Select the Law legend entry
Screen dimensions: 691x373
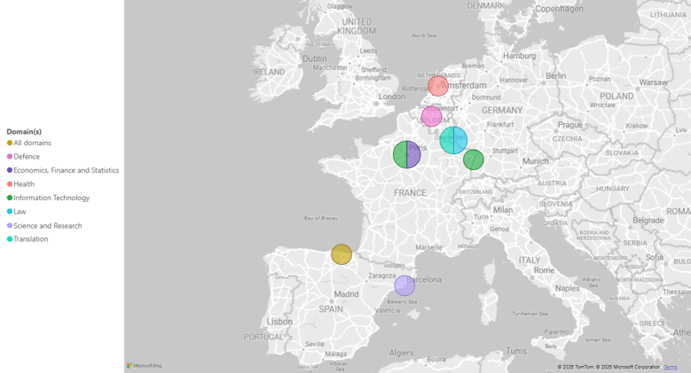(16, 212)
